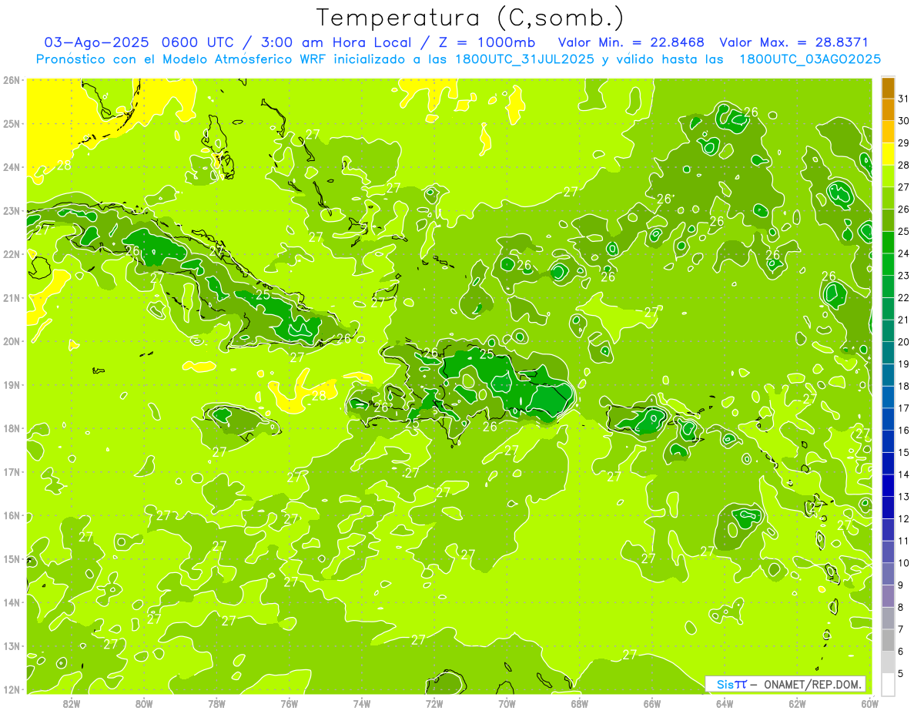
Task: Click the 'SisTT – ONAMET/REP.DOM.' label
Action: 785,684
